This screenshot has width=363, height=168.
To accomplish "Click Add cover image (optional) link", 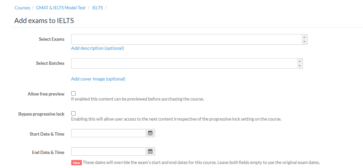I will 98,79.
